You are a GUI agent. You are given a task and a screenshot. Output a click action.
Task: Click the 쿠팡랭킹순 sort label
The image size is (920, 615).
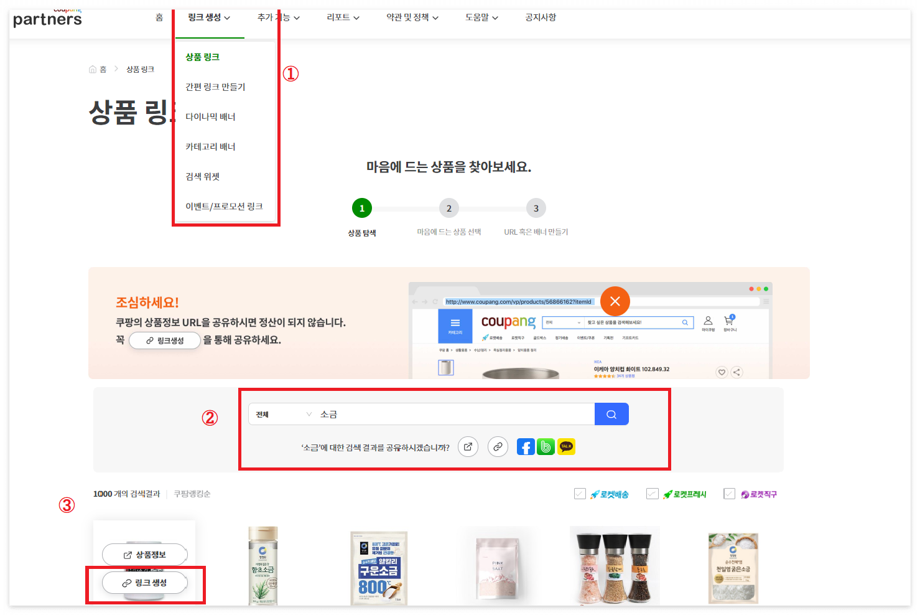[x=192, y=494]
